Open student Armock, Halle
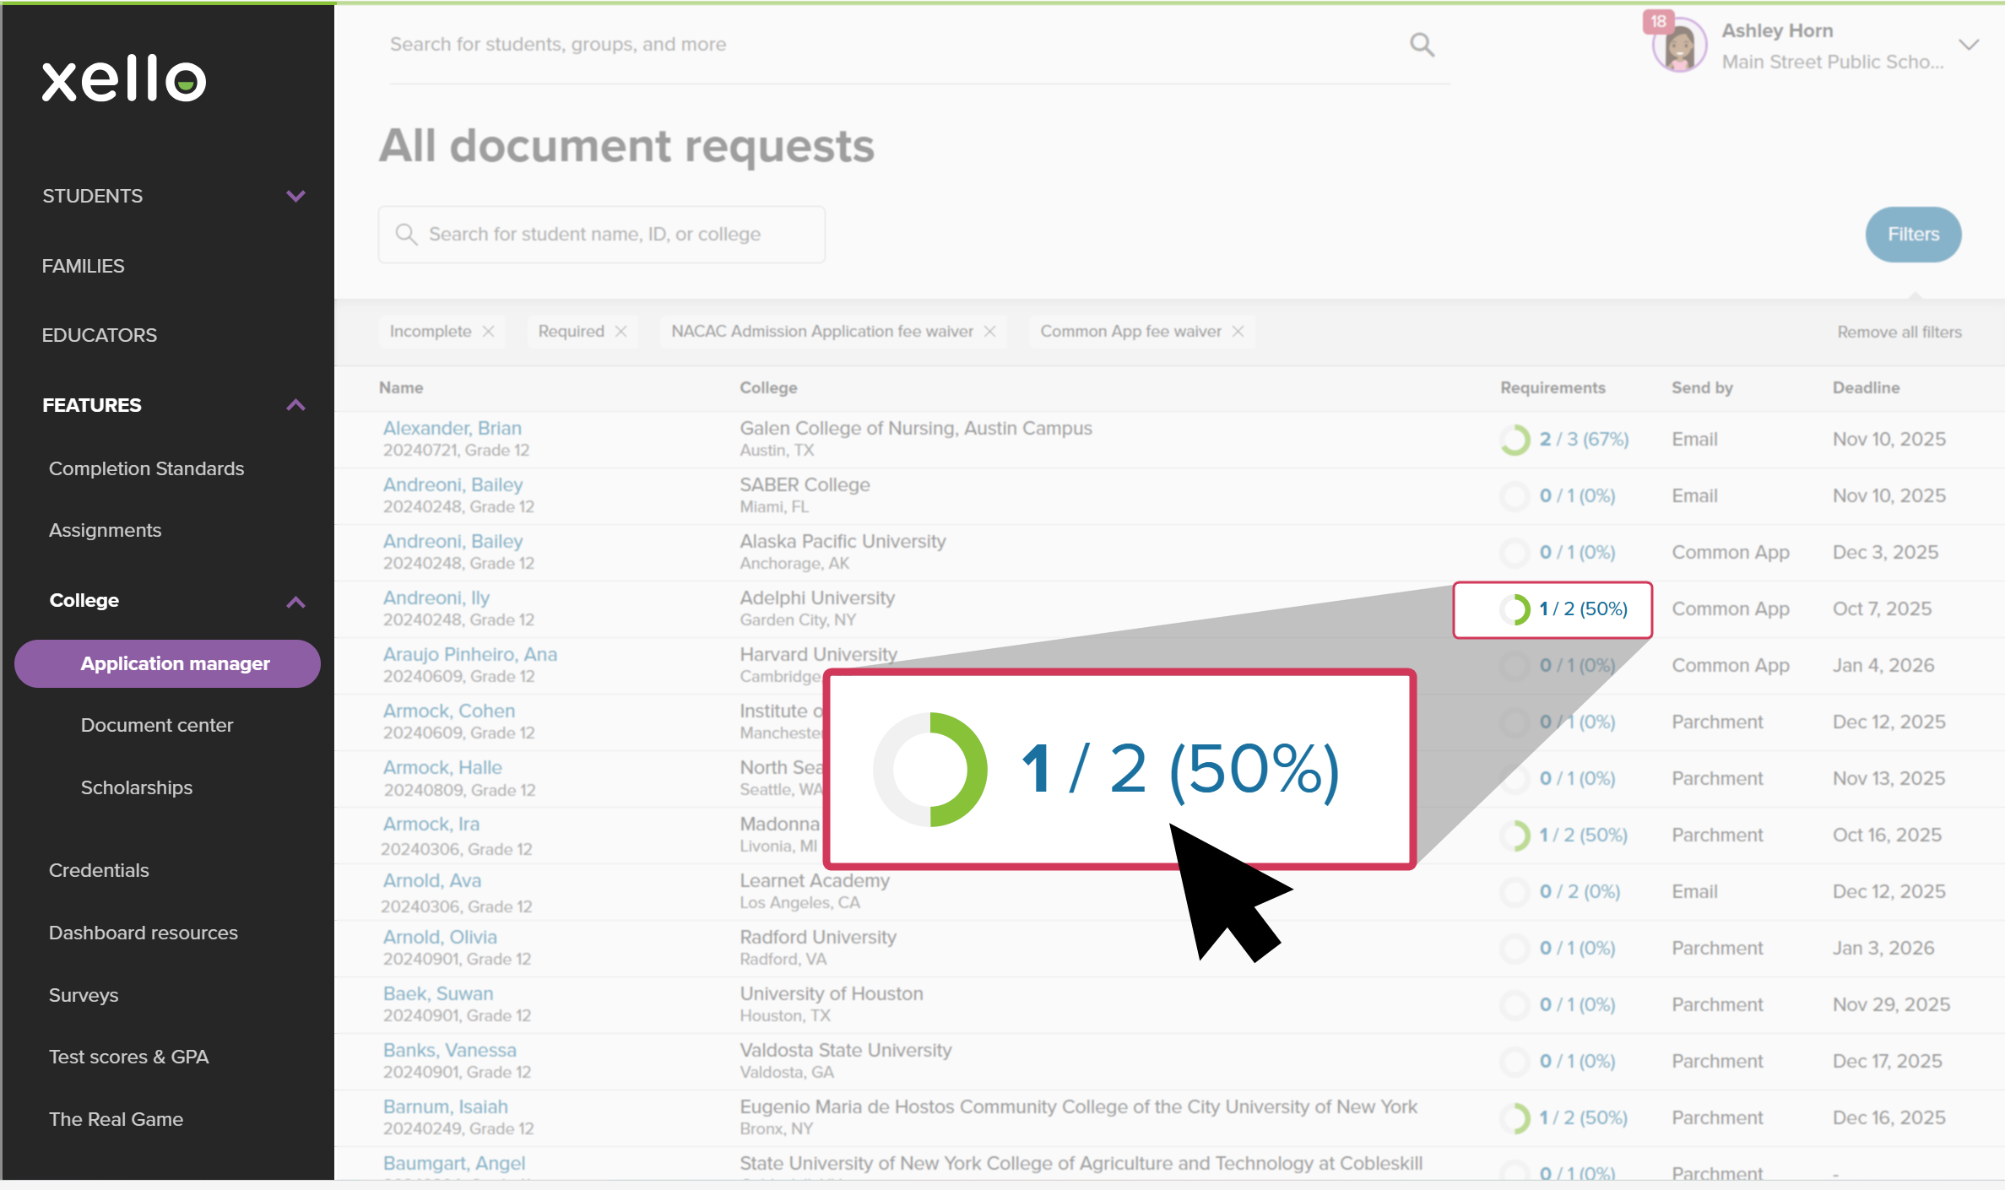Image resolution: width=2005 pixels, height=1190 pixels. point(442,767)
